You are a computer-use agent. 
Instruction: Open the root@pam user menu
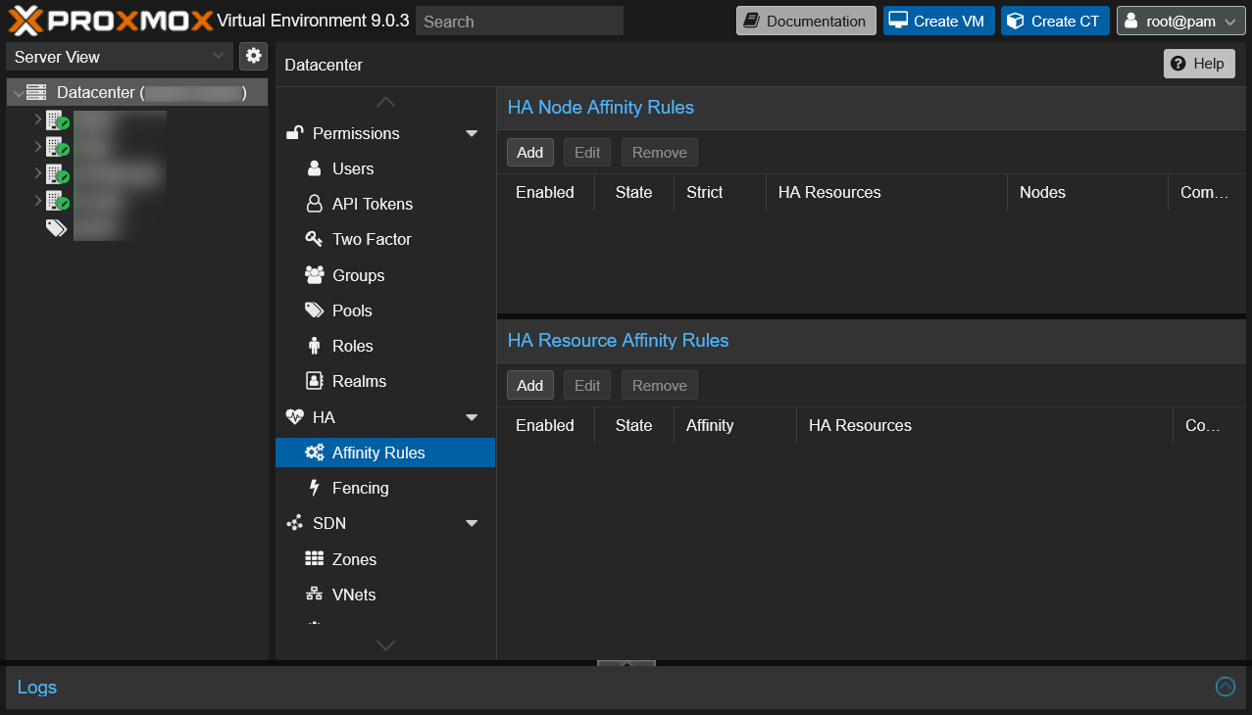click(x=1180, y=20)
